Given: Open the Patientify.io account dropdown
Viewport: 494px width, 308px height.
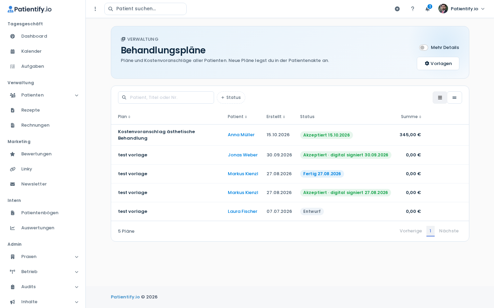Looking at the screenshot, I should click(x=462, y=9).
